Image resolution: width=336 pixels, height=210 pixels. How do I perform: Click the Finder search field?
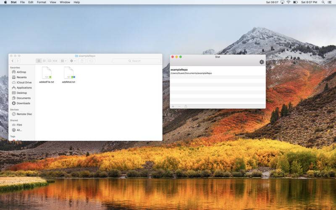pos(136,61)
